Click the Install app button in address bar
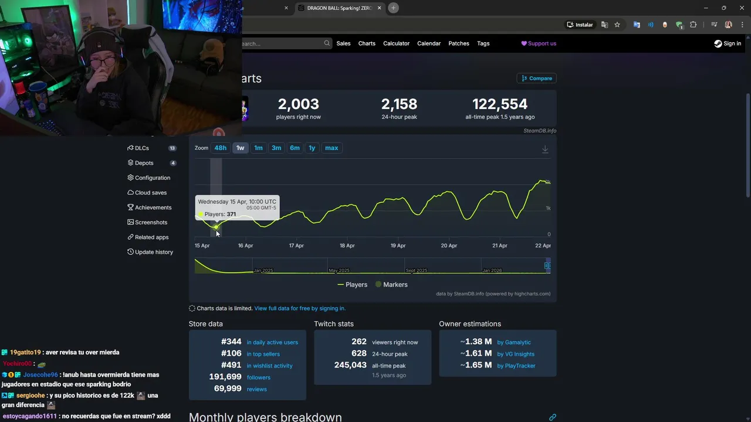 (580, 25)
